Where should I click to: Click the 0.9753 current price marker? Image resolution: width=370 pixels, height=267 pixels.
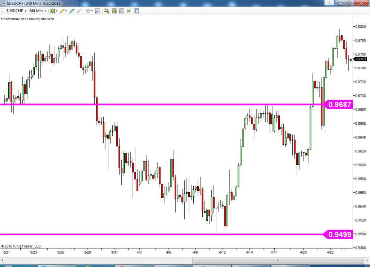tap(360, 59)
